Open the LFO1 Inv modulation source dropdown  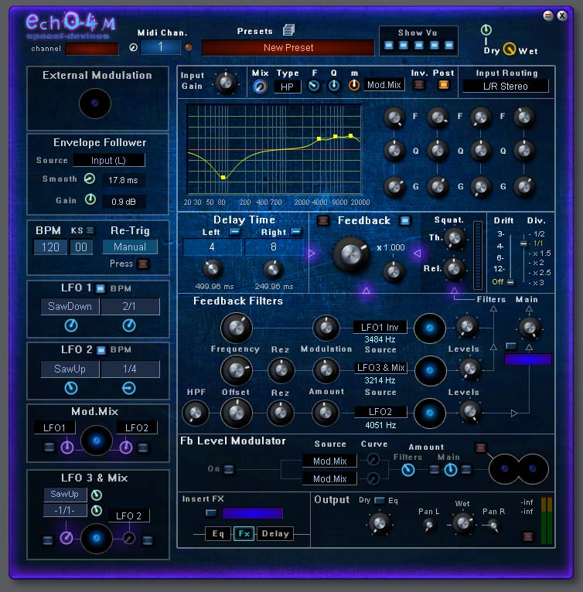point(380,328)
